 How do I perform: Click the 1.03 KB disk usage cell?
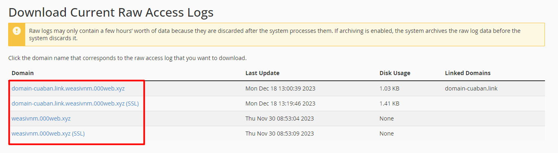389,88
